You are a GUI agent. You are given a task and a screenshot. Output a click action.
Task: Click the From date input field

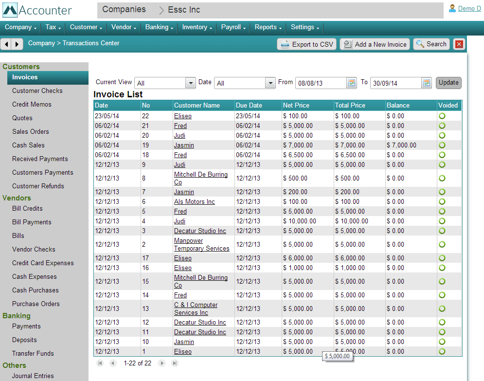(x=322, y=83)
